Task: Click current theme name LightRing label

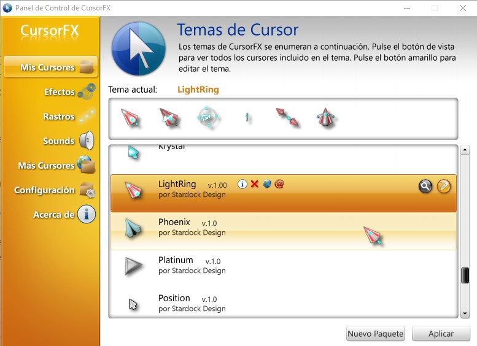Action: [x=198, y=90]
